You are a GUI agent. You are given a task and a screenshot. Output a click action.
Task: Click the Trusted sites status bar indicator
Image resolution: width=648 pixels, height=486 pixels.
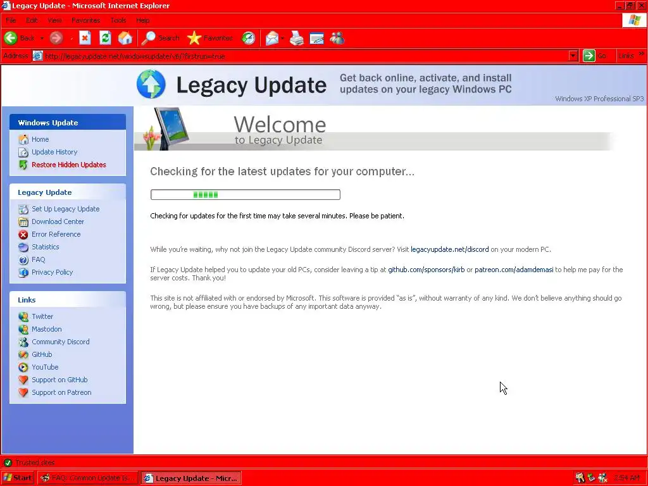(29, 463)
